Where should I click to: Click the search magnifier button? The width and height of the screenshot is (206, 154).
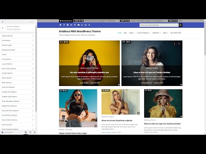(x=180, y=25)
